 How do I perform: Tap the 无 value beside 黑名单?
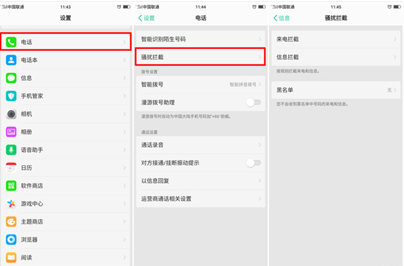click(x=389, y=90)
